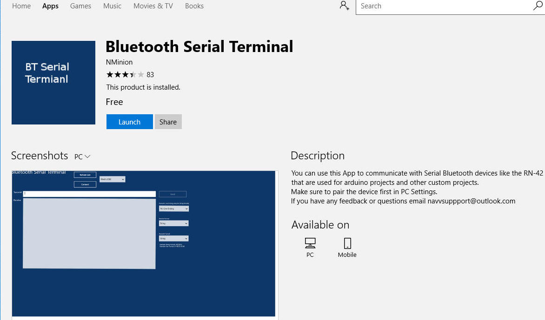Navigate to Movies & TV
This screenshot has width=545, height=320.
click(153, 6)
